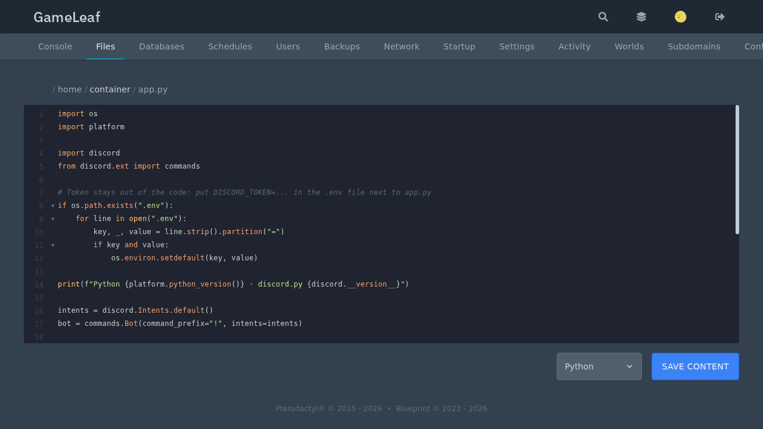Open the search icon in header

coord(603,17)
